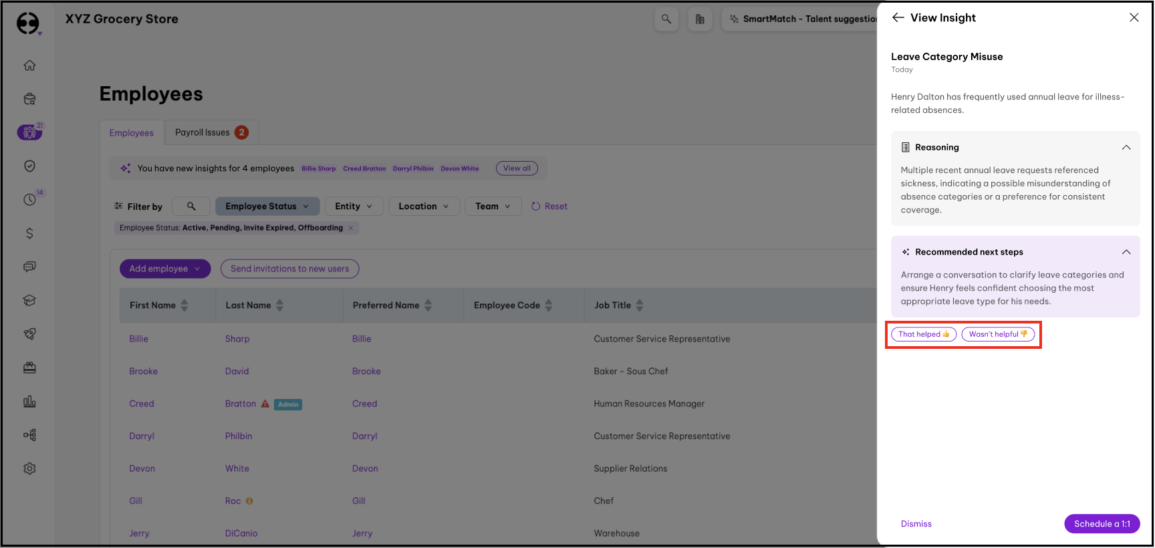Switch to the Payroll Issues tab
Screen dimensions: 1155x548
pyautogui.click(x=211, y=132)
